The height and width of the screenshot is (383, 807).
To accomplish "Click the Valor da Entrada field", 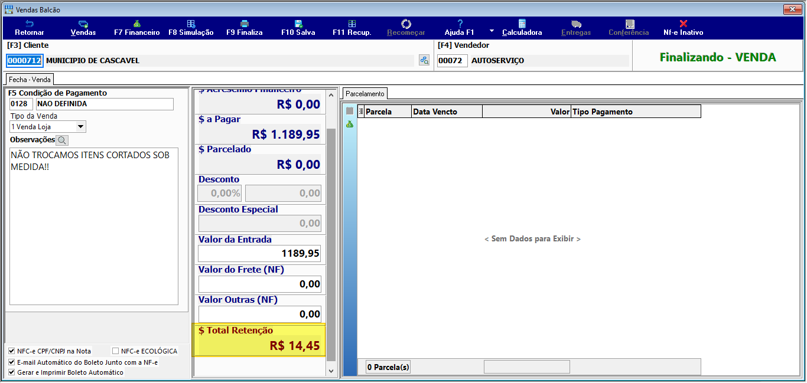I will [260, 253].
